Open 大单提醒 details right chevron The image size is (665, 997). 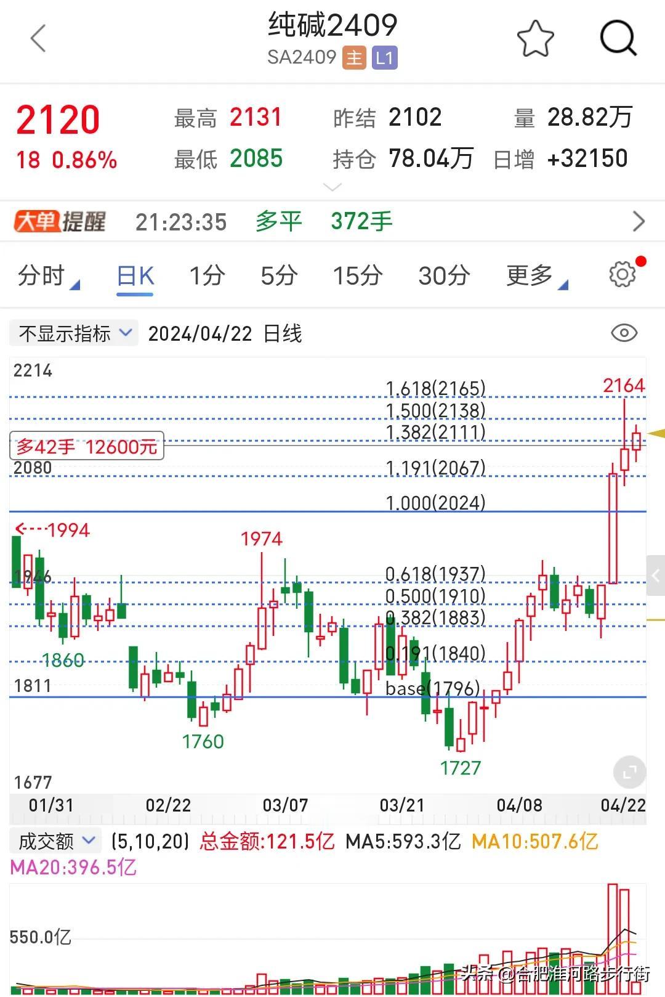639,221
